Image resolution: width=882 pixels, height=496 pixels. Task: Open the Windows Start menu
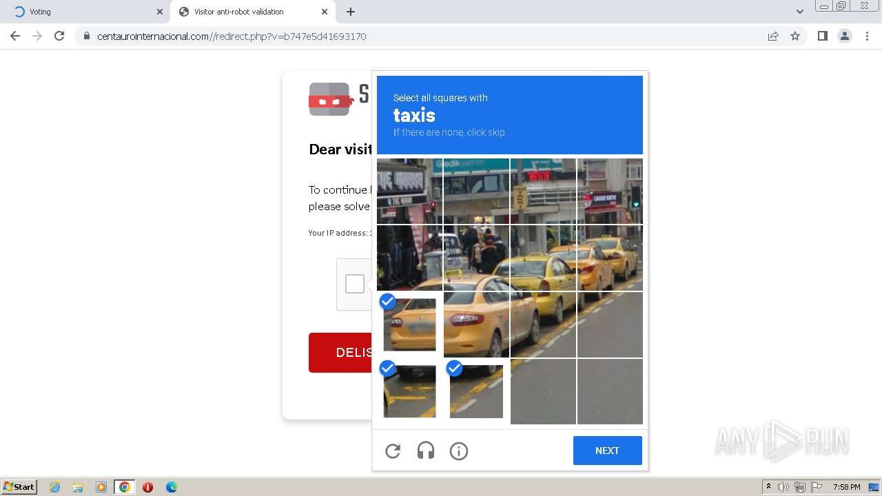point(19,487)
